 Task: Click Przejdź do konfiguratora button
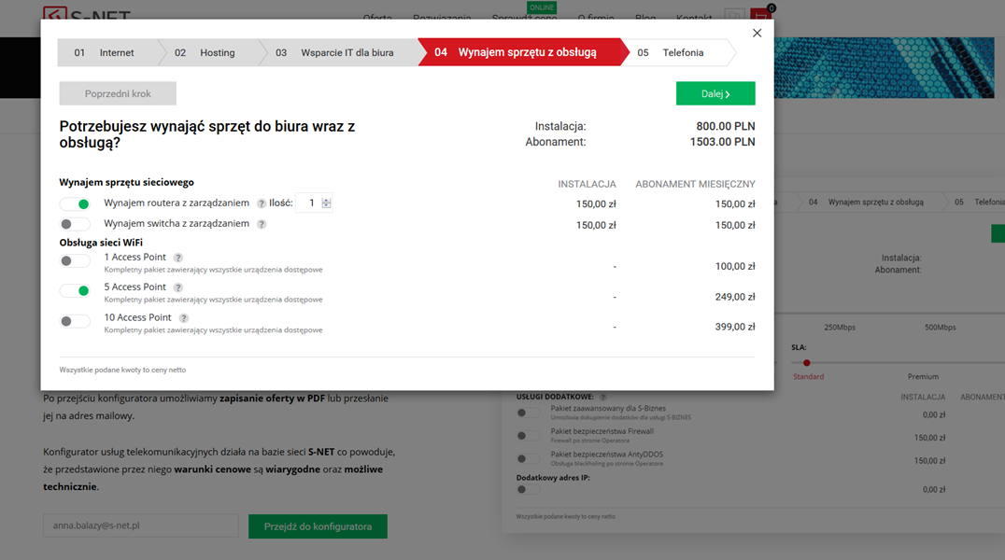(318, 526)
